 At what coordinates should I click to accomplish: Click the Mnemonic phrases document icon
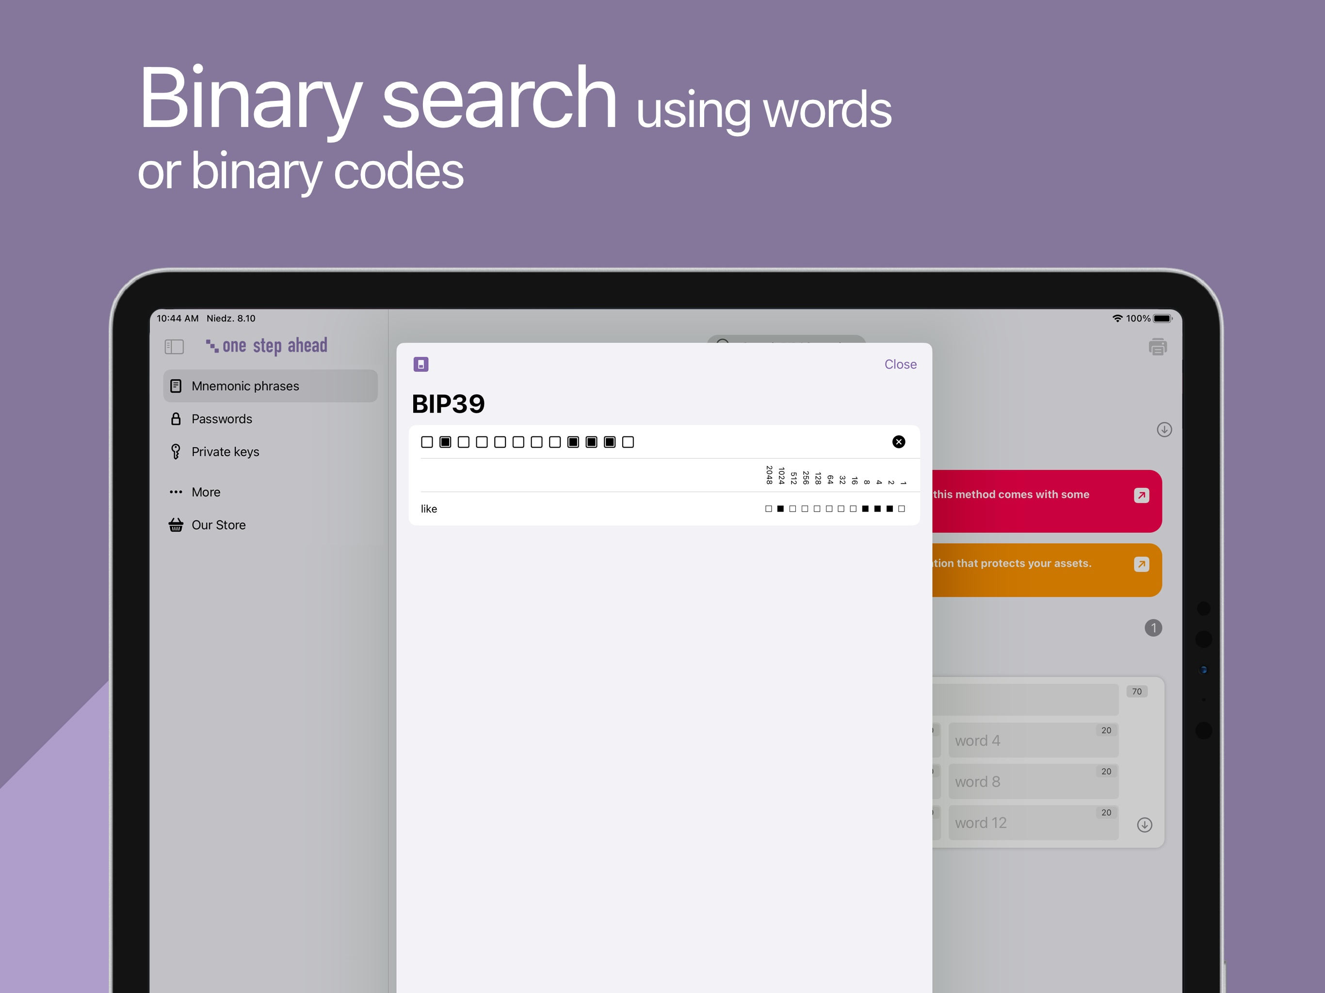click(176, 385)
